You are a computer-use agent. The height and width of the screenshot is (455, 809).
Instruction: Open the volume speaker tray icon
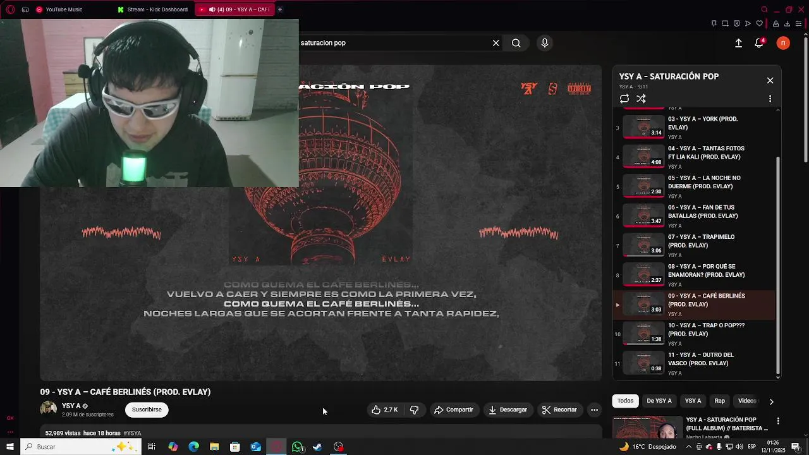(x=739, y=447)
